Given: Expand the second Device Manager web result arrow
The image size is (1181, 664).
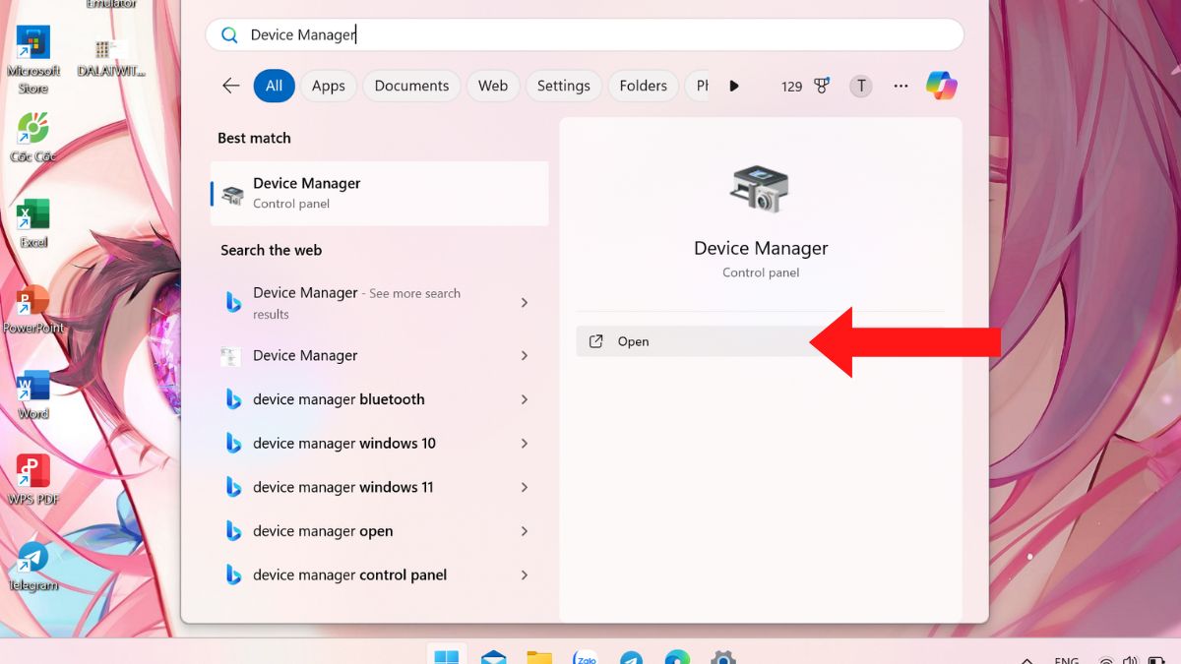Looking at the screenshot, I should click(x=525, y=355).
